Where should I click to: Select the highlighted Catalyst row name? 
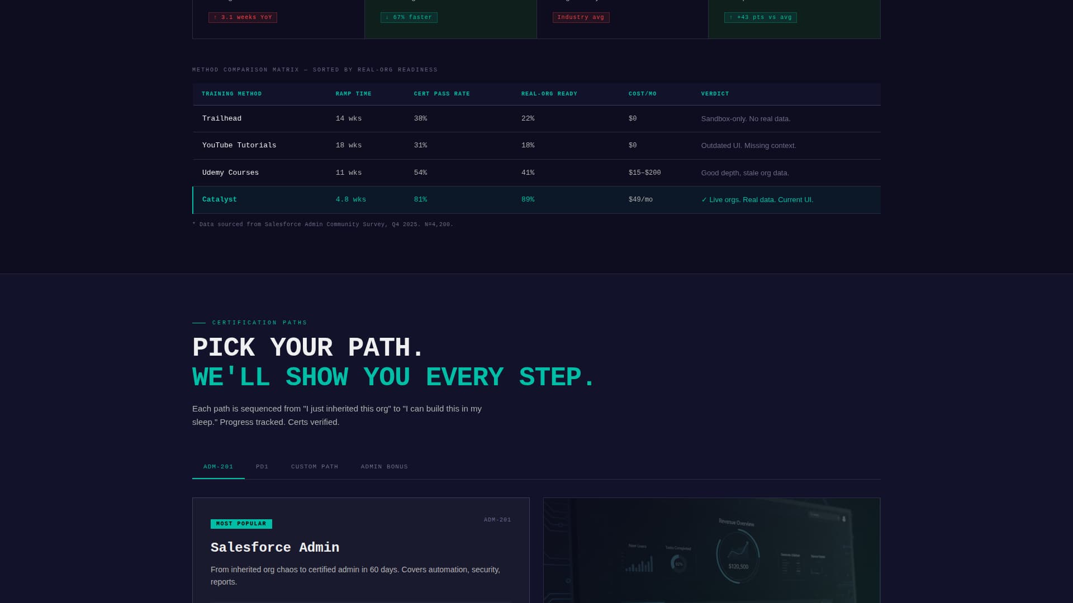(220, 200)
